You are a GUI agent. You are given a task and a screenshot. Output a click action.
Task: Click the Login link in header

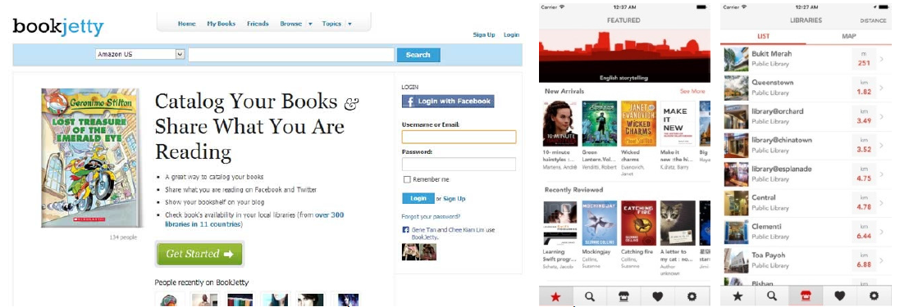click(511, 34)
